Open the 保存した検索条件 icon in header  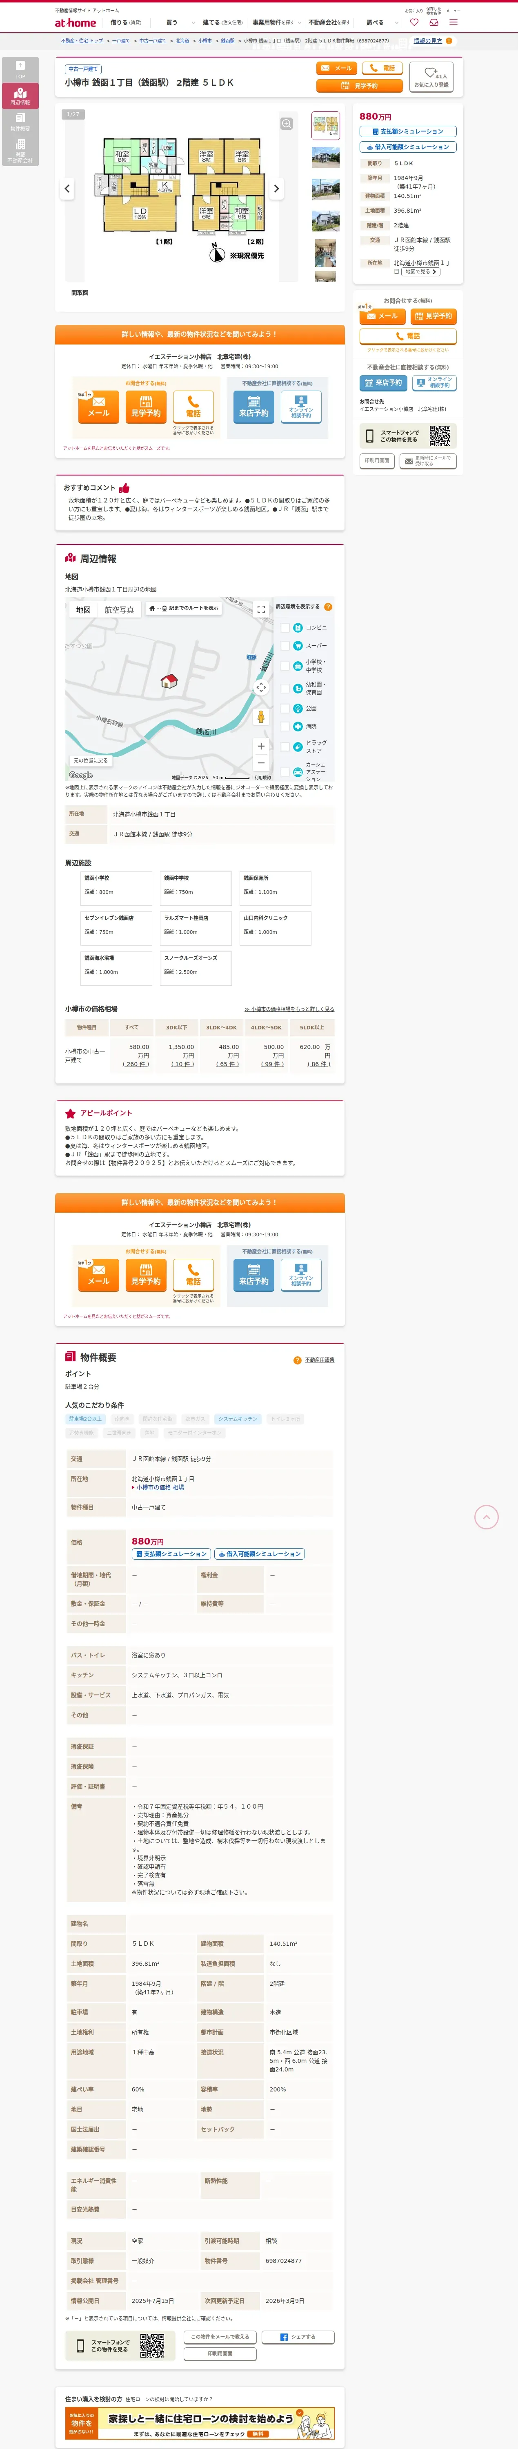point(434,22)
